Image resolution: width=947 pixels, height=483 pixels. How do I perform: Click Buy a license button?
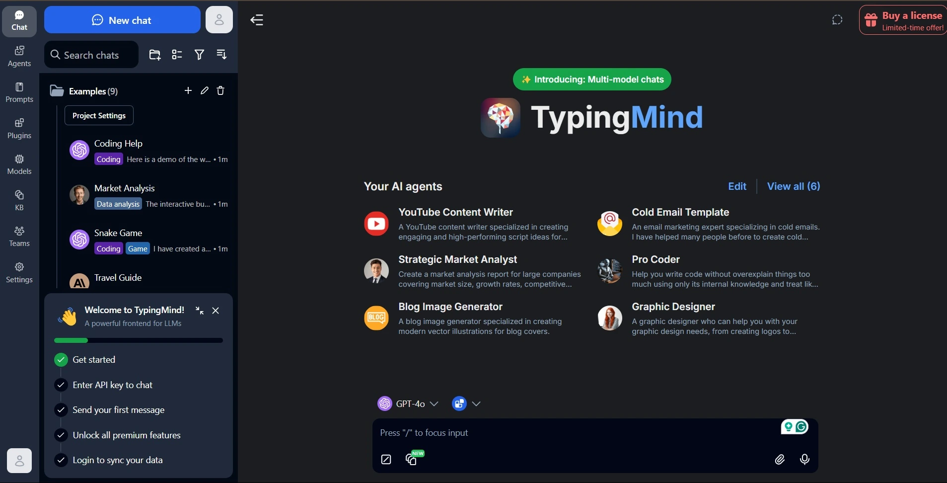coord(903,20)
